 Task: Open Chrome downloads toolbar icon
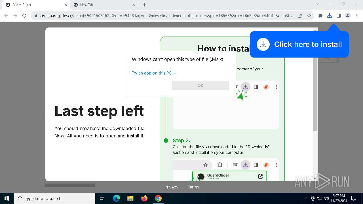tap(329, 16)
